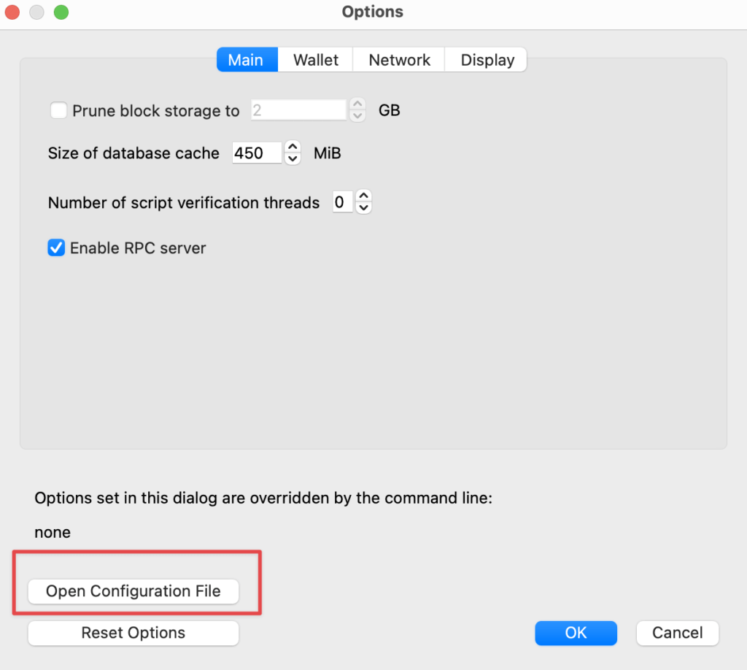Click the script verification threads field
This screenshot has height=670, width=747.
tap(341, 202)
